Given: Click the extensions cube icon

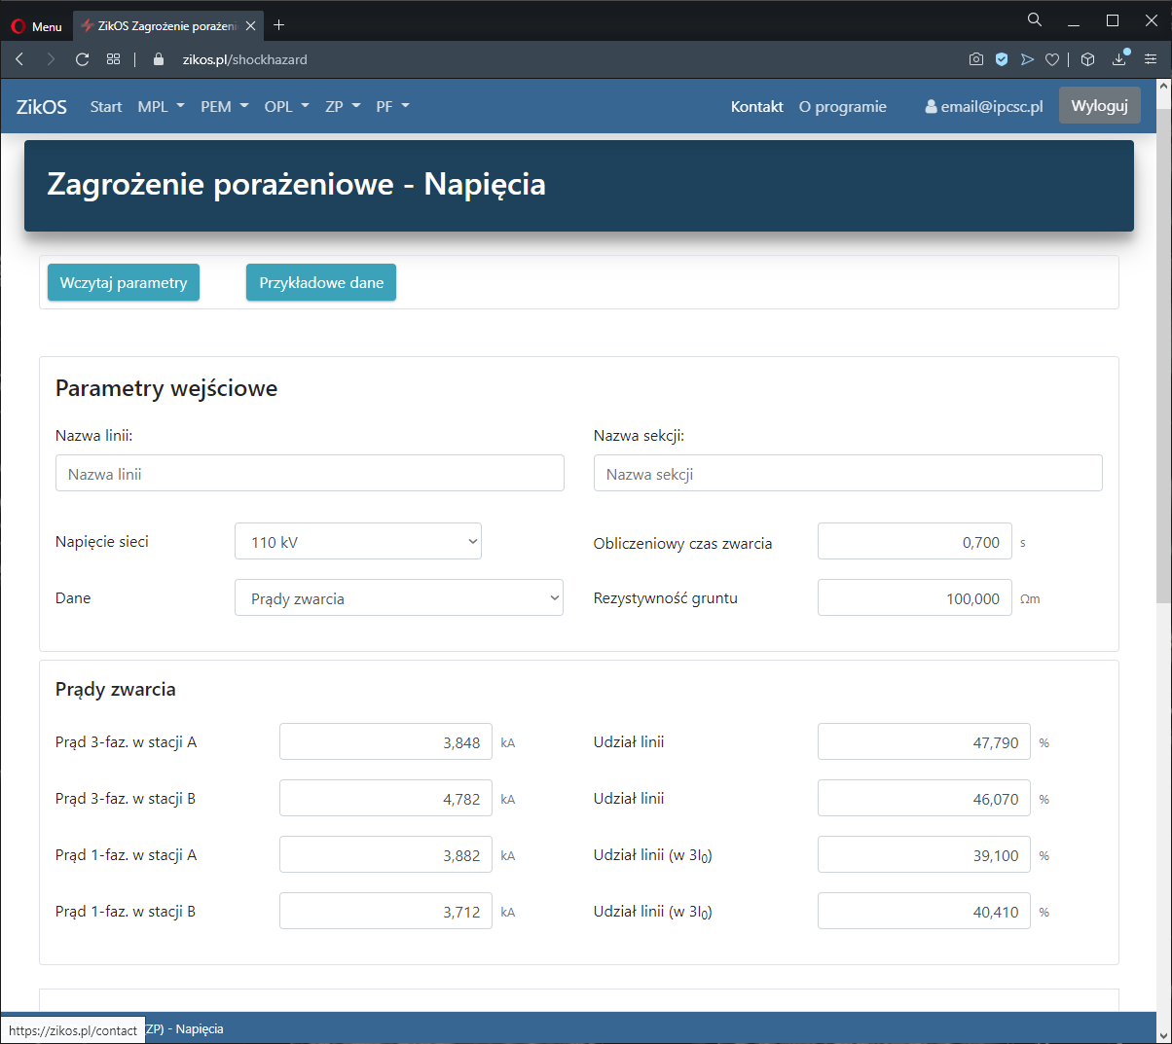Looking at the screenshot, I should coord(1088,59).
